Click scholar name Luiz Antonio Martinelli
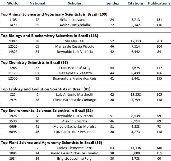Image resolution: width=171 pixels, height=161 pixels. tap(75, 94)
